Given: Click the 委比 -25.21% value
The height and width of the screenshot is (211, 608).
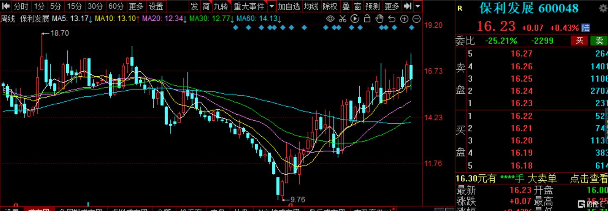Looking at the screenshot, I should click(501, 41).
